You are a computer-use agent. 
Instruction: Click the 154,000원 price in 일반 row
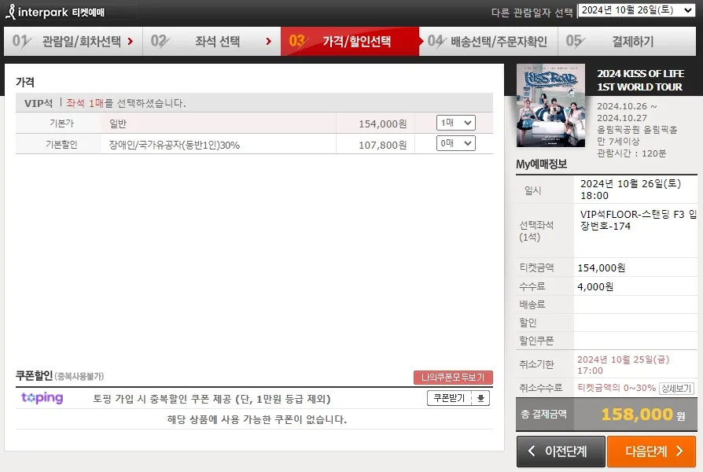click(382, 124)
